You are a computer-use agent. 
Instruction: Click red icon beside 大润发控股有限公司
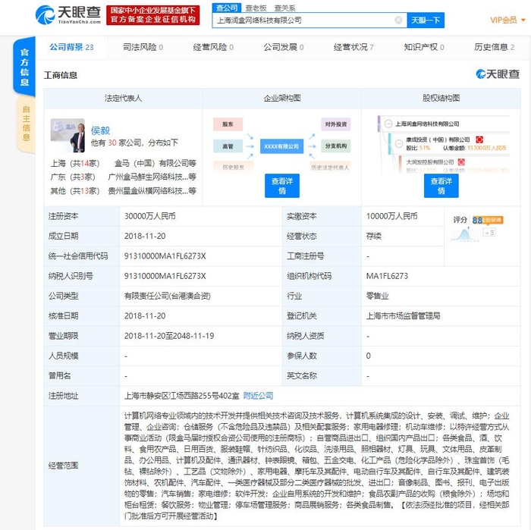[461, 162]
